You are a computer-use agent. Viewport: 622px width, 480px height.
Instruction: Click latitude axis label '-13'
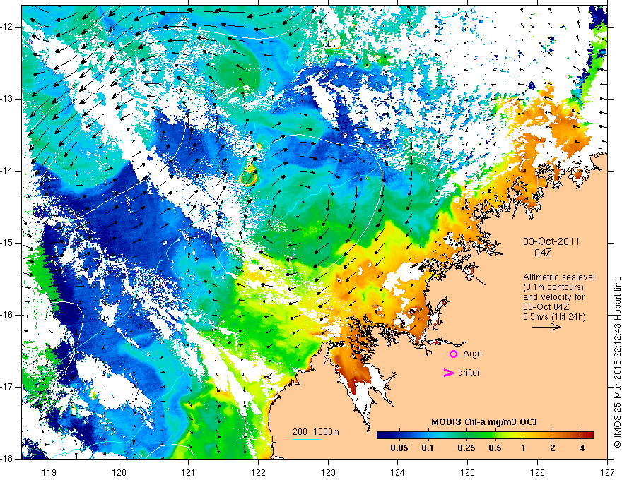click(7, 99)
